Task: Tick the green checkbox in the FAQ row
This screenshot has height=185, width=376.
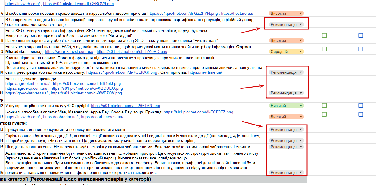Action: [x=324, y=49]
